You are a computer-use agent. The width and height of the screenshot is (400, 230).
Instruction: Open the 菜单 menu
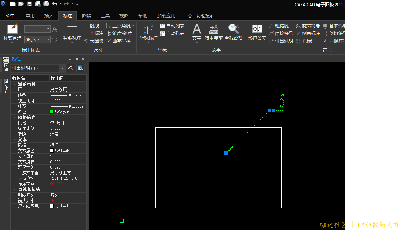click(x=10, y=16)
